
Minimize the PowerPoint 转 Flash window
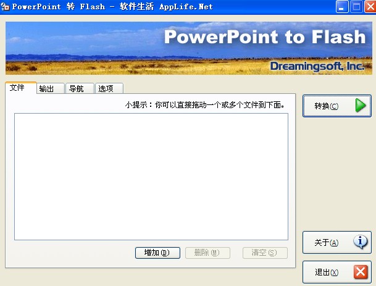pyautogui.click(x=341, y=6)
